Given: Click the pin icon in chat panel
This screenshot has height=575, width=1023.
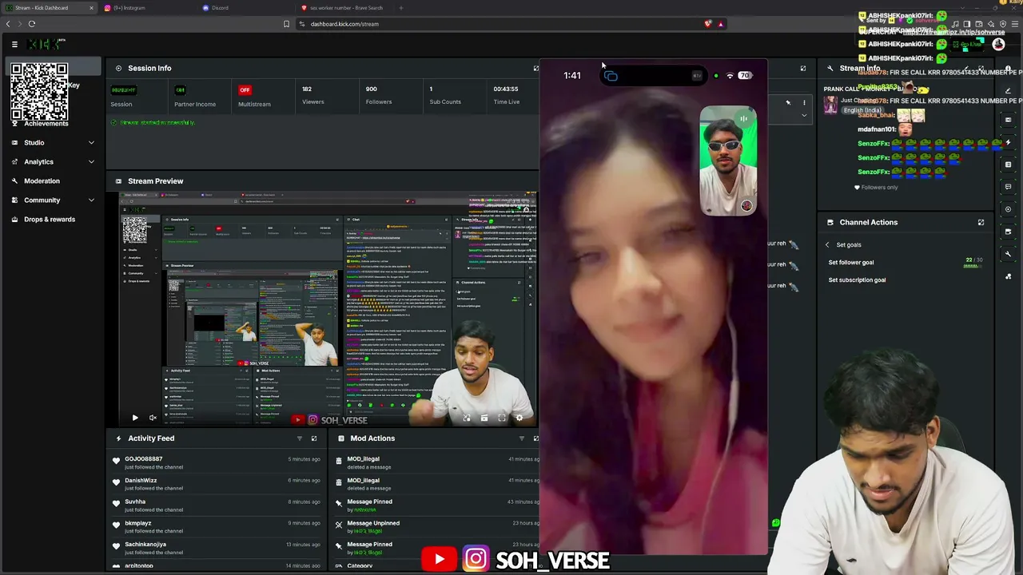Looking at the screenshot, I should (788, 103).
